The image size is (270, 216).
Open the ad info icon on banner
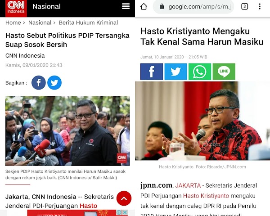click(x=119, y=212)
